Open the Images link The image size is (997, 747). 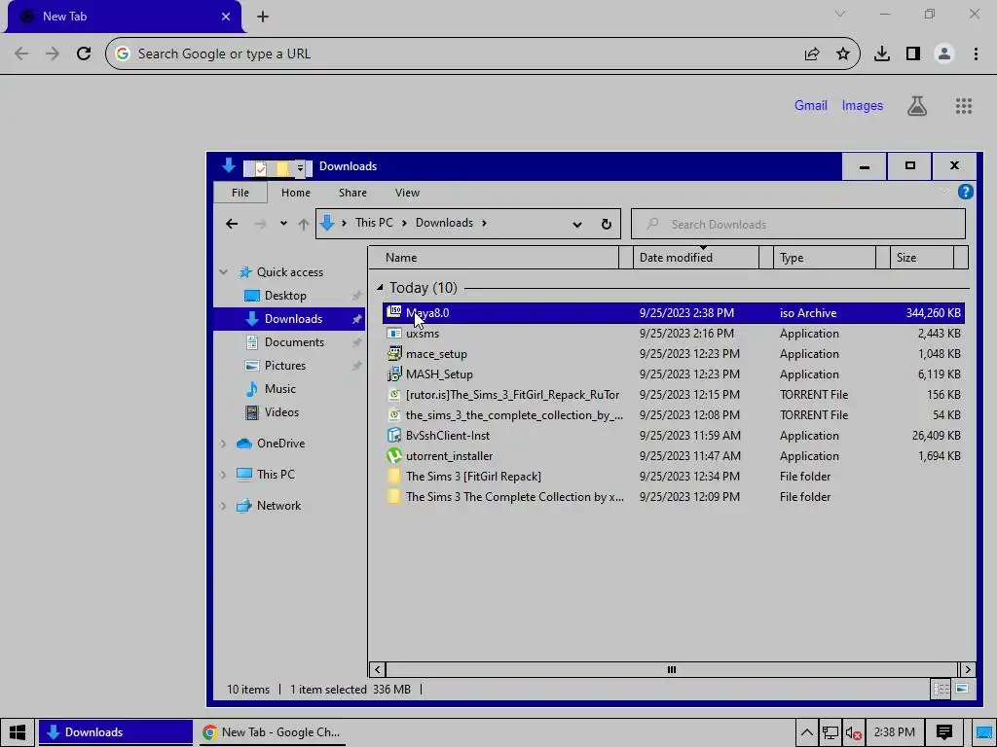(863, 105)
